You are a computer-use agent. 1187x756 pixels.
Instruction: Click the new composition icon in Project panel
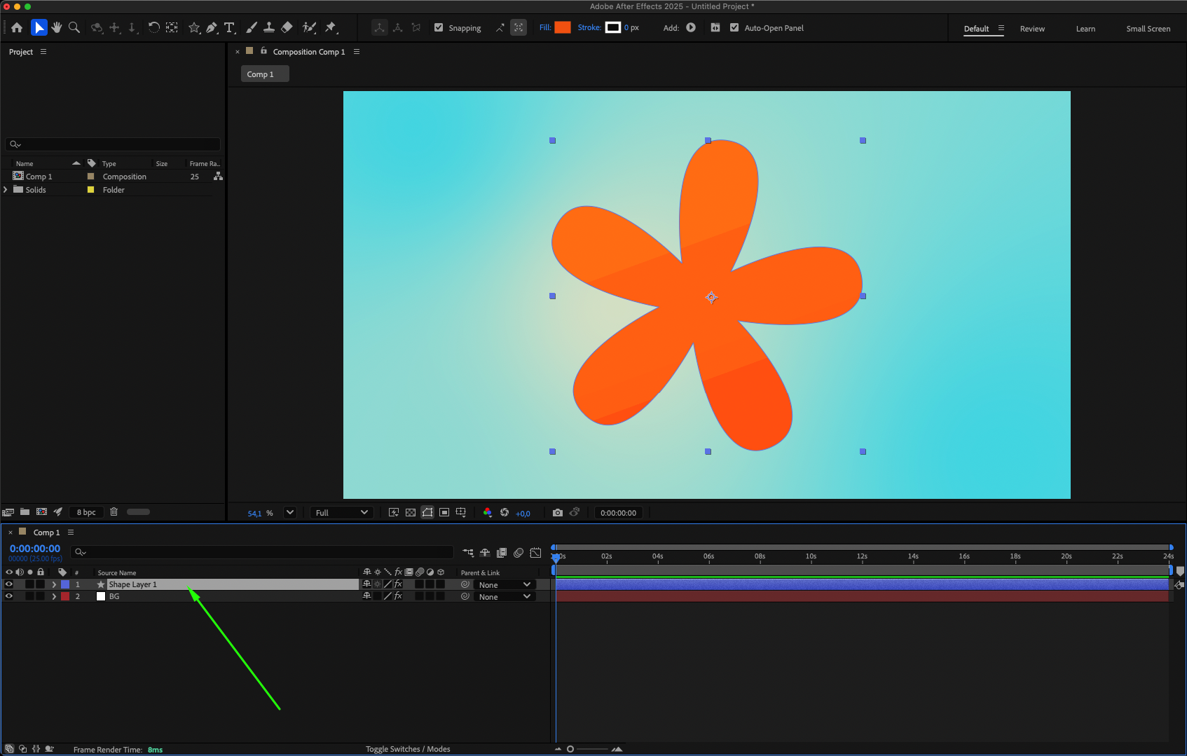[41, 511]
